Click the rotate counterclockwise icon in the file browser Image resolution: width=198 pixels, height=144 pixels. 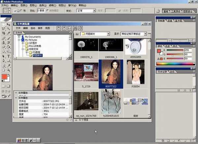(x=59, y=28)
